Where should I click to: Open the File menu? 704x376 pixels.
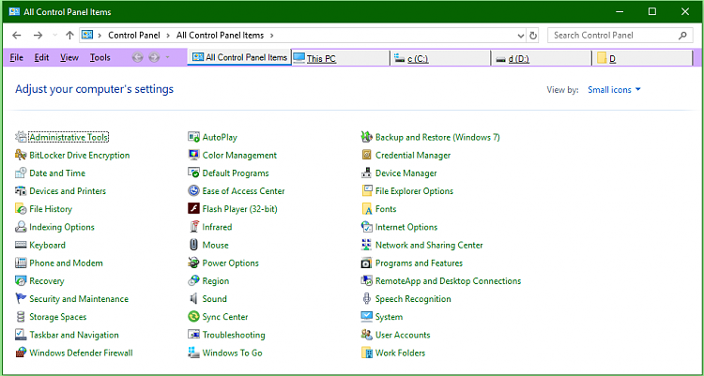[17, 57]
